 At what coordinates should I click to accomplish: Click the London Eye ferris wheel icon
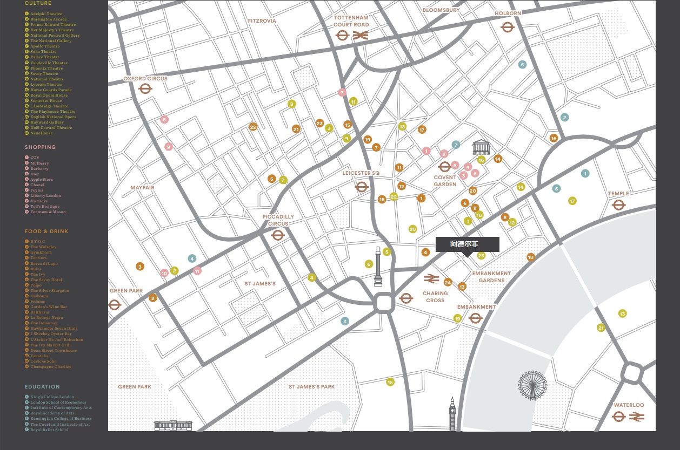[x=533, y=385]
